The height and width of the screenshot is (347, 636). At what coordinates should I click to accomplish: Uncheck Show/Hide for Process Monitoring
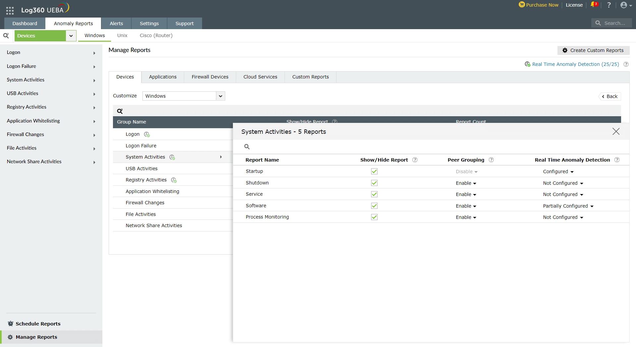point(374,217)
